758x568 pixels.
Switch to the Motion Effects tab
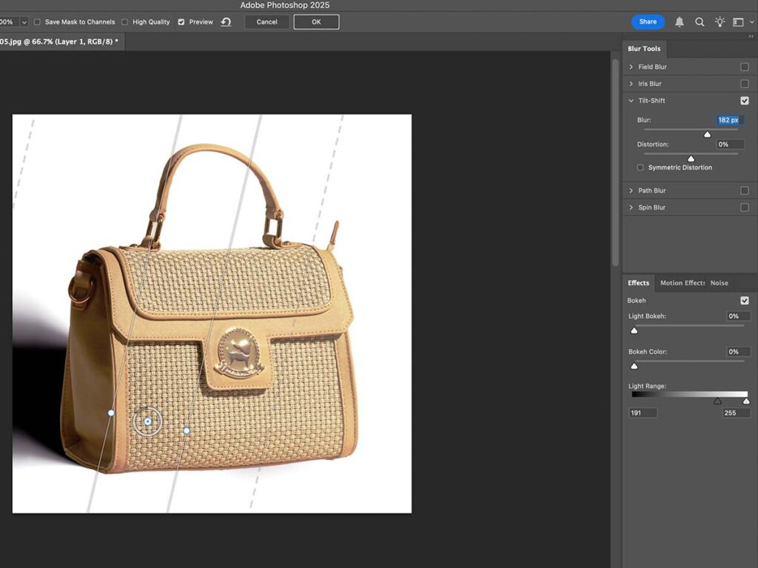(682, 283)
